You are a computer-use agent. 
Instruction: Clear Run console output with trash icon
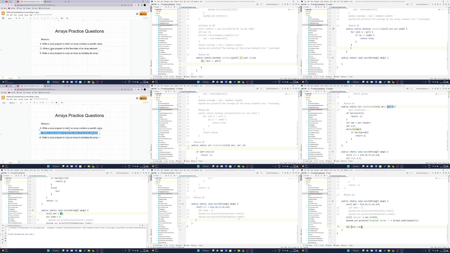coord(5,241)
